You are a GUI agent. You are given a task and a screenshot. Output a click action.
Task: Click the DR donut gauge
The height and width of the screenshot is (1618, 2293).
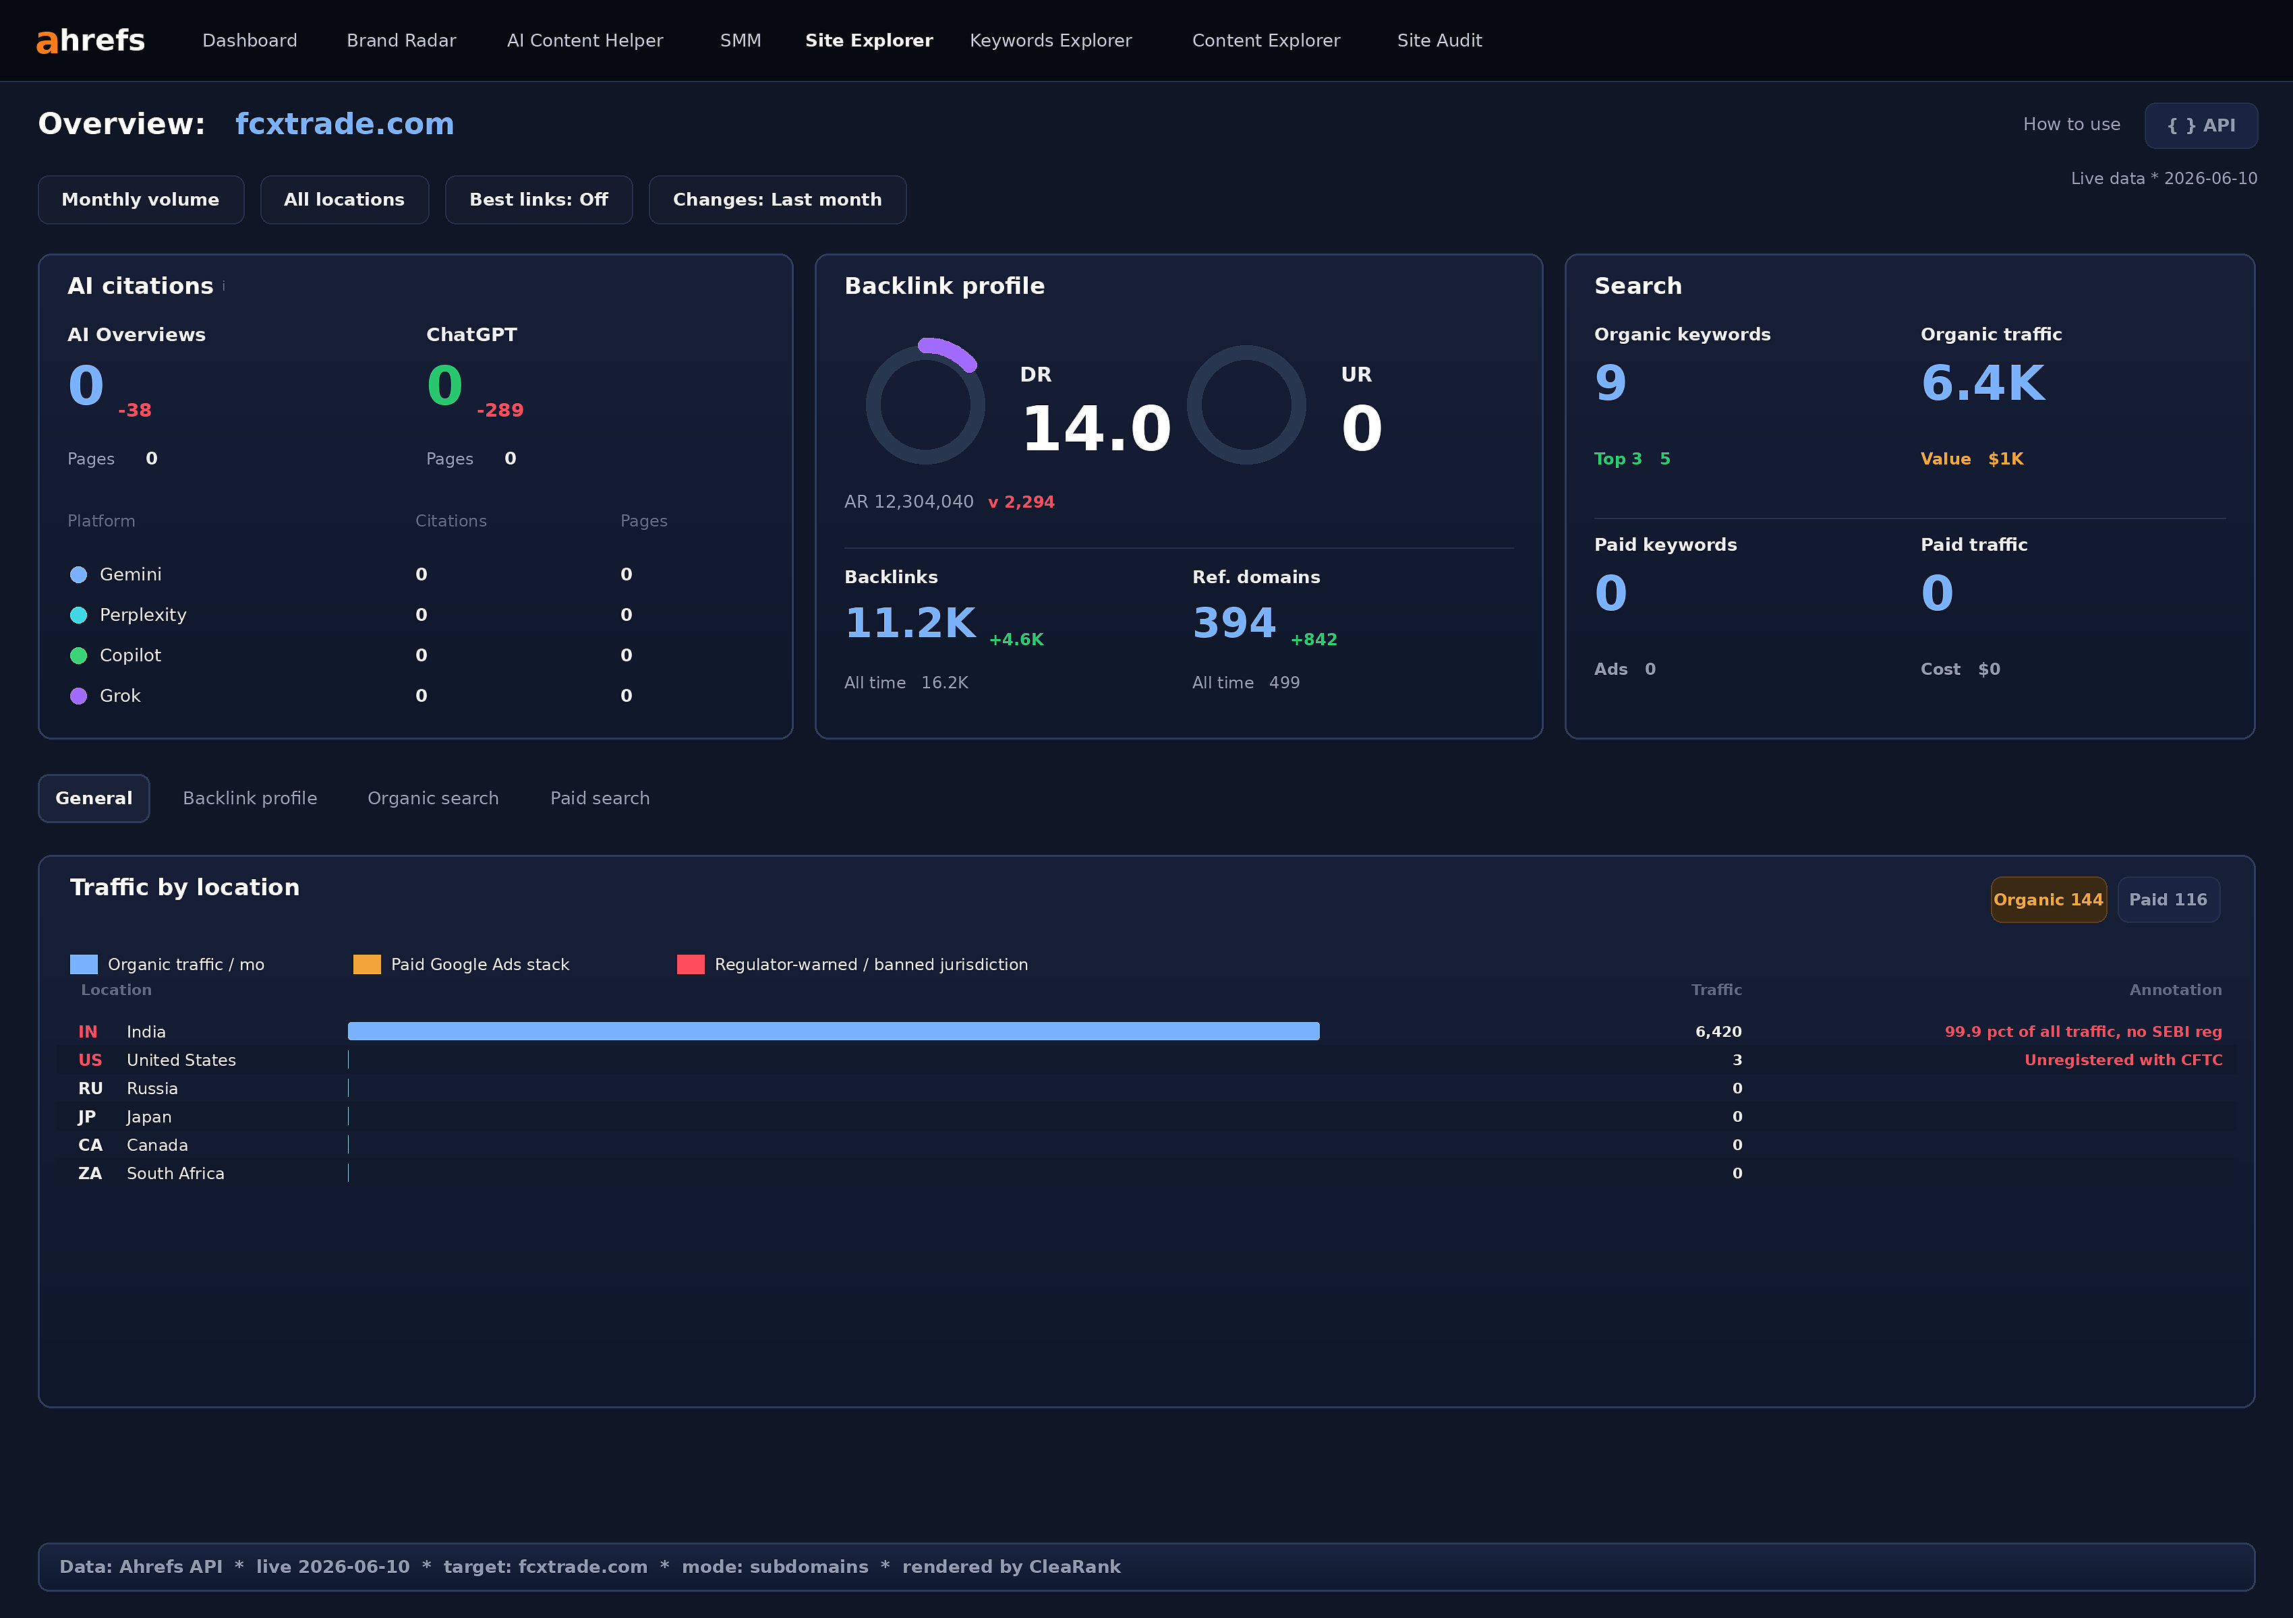click(925, 403)
